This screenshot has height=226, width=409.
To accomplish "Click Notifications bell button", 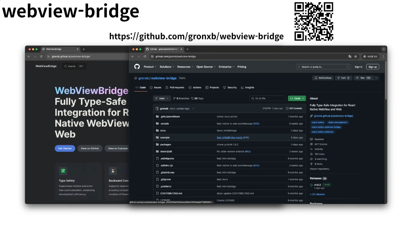I will coord(323,78).
